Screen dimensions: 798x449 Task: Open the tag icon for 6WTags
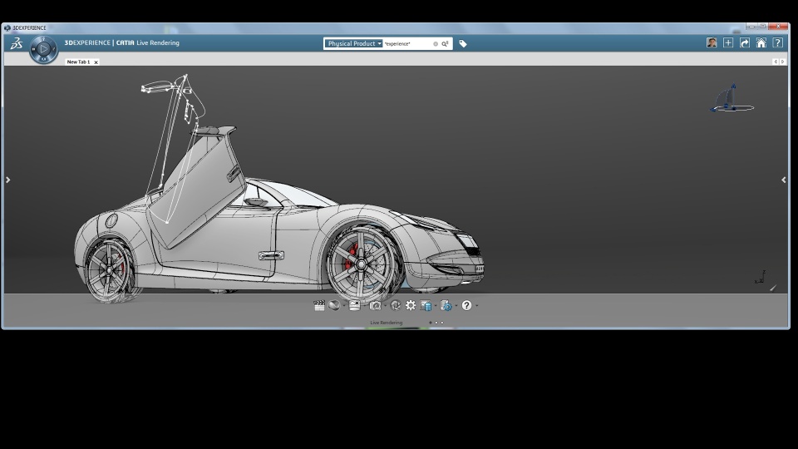coord(463,44)
